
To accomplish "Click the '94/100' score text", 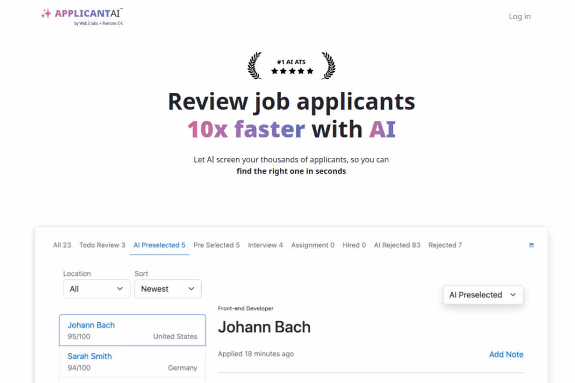I will 79,368.
